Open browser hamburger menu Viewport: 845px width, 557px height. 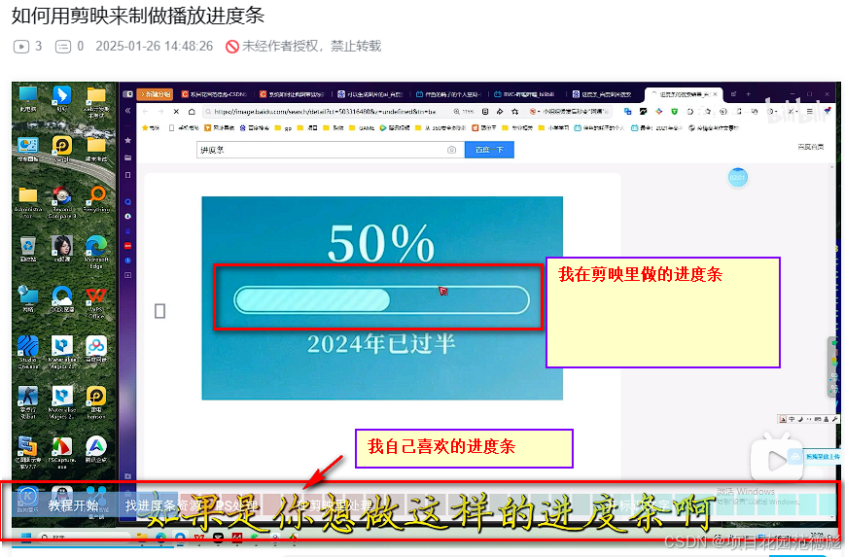(x=809, y=112)
